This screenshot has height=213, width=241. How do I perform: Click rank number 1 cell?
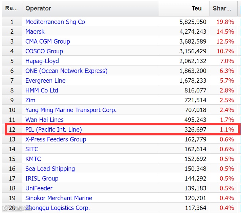12,22
